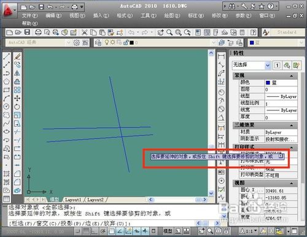Screen dimensions: 307x237
Task: Switch to the Layout2 tab
Action: pyautogui.click(x=95, y=200)
